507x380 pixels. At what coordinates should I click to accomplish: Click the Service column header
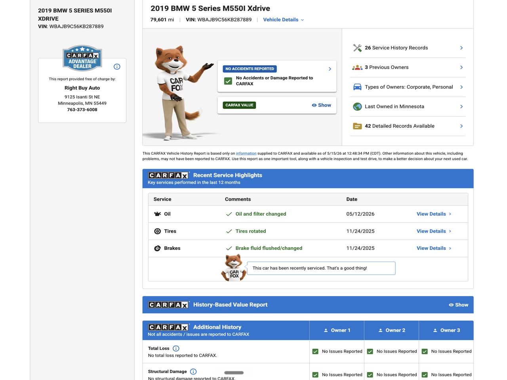click(x=162, y=199)
